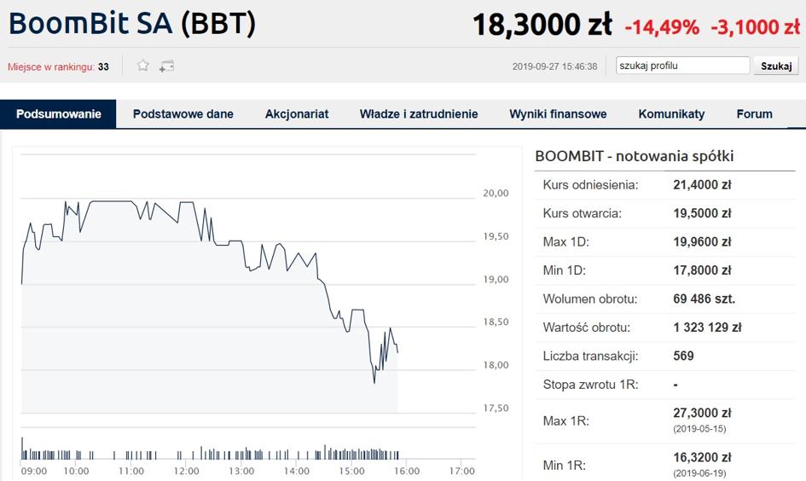Image resolution: width=806 pixels, height=481 pixels.
Task: Click the 12:00 label on time axis
Action: (x=186, y=471)
